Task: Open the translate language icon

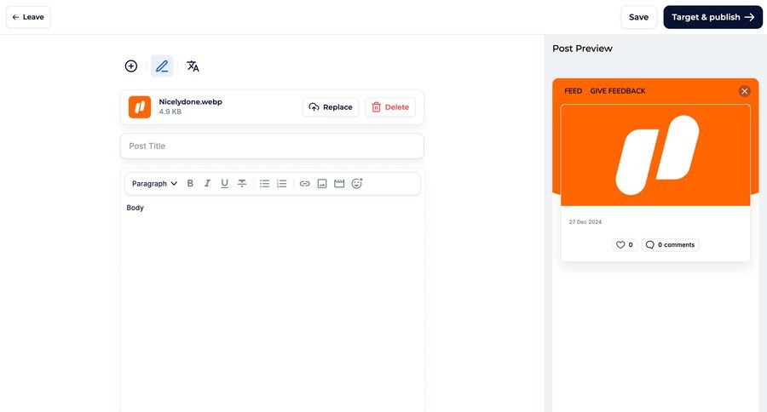Action: click(193, 66)
